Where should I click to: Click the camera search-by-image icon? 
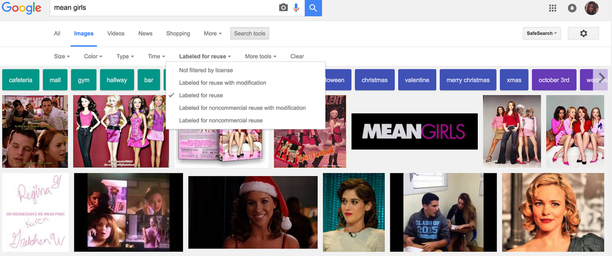pyautogui.click(x=284, y=8)
